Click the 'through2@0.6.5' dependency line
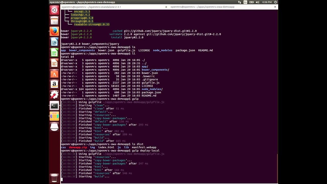Screen dimensions: 327x184 (x=82, y=21)
